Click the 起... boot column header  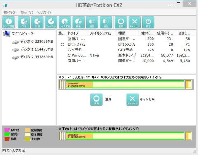point(62,33)
